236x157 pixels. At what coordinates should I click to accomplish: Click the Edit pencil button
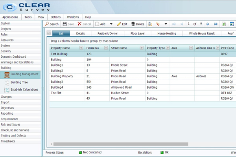click(122, 24)
